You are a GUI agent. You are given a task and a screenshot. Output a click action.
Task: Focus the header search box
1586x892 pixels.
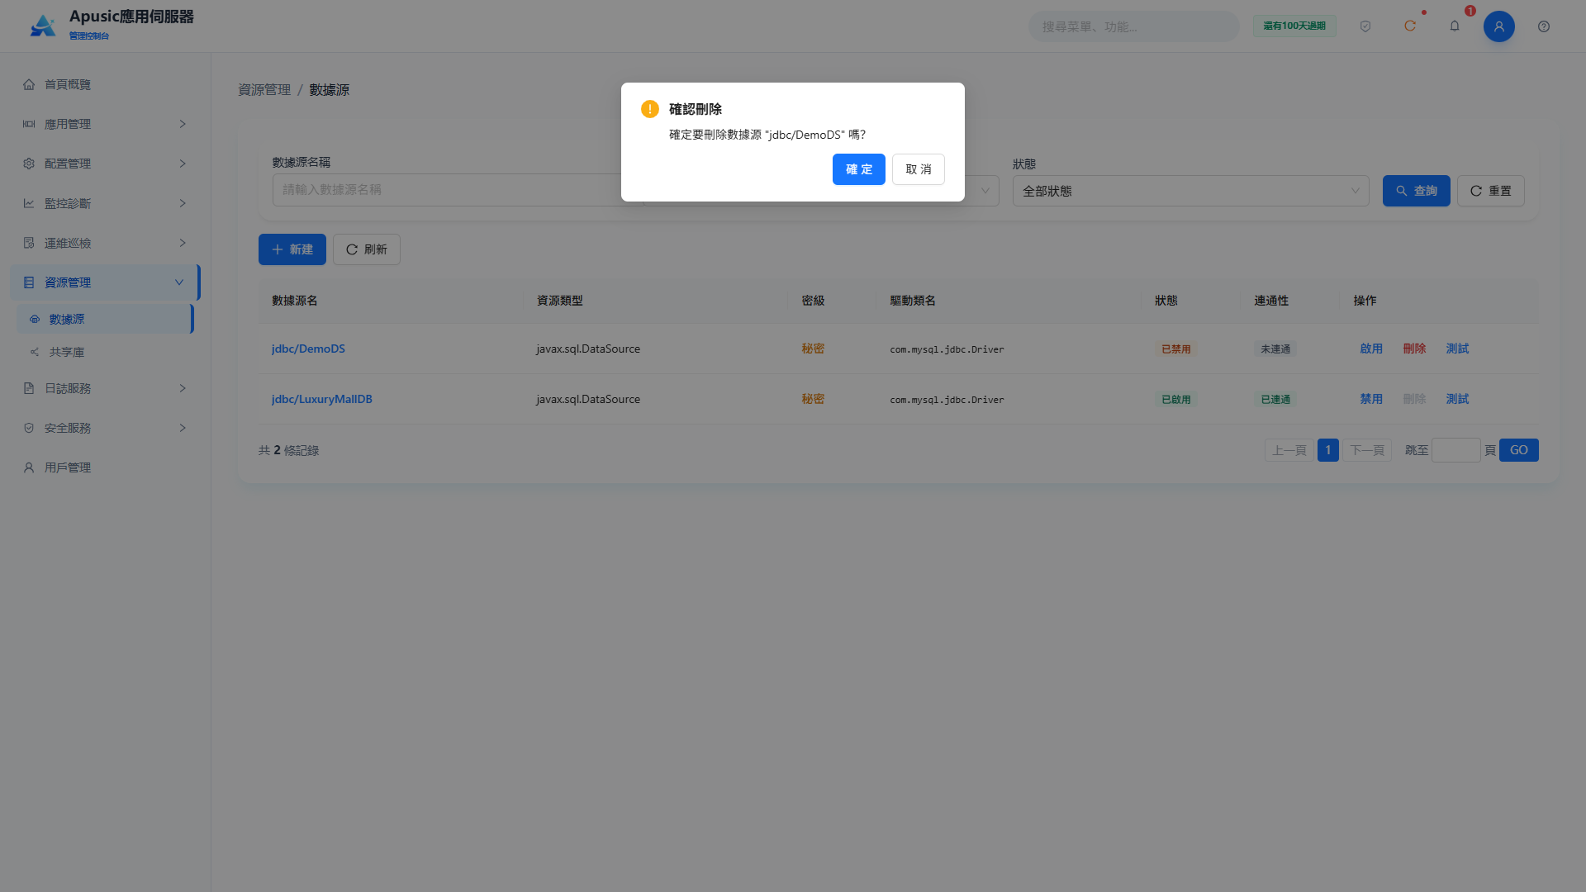(1134, 26)
